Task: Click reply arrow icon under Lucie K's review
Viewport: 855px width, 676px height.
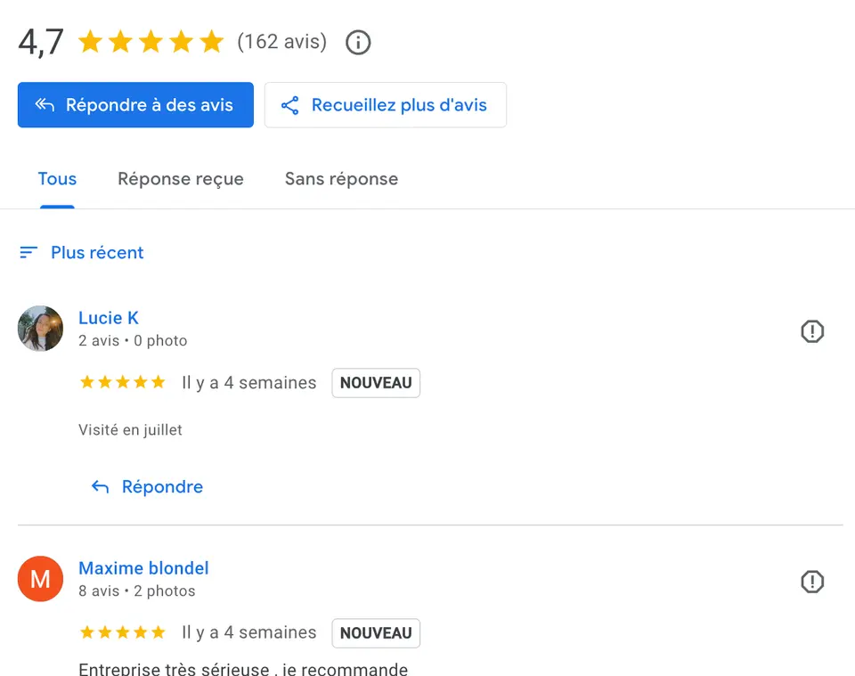Action: [100, 487]
